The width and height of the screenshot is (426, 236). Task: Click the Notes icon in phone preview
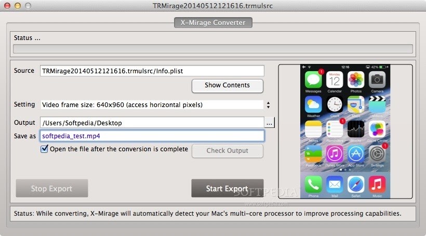(313, 129)
